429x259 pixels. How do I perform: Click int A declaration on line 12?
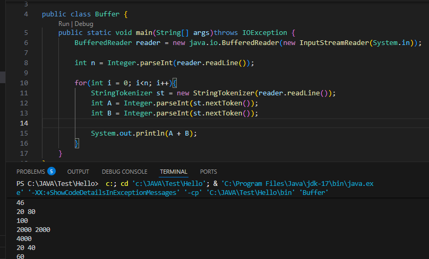tap(101, 103)
